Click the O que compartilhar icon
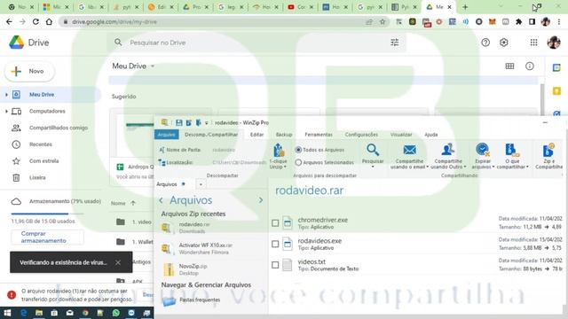Viewport: 568px width, 319px height. coord(511,150)
